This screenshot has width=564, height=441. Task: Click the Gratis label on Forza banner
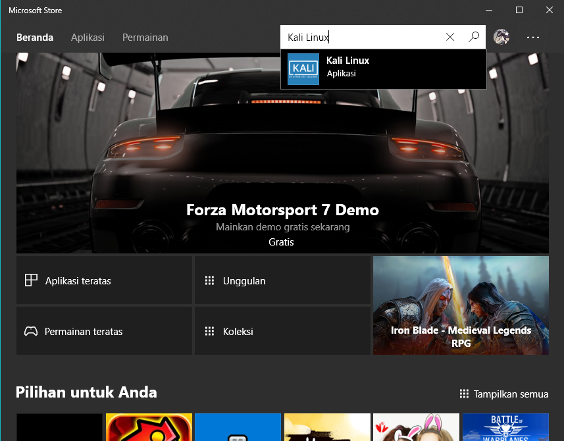(x=281, y=242)
